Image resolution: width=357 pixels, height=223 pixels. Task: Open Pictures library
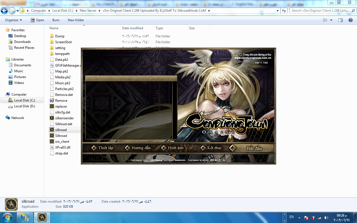(x=20, y=77)
